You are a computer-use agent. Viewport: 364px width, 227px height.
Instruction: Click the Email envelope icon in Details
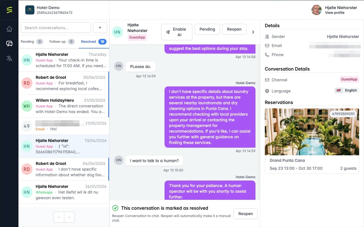tap(267, 46)
